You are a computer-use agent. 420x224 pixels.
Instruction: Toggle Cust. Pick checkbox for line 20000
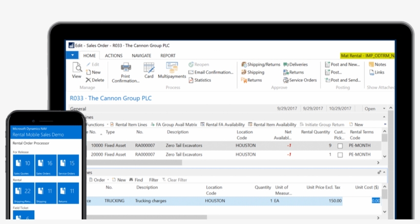(x=340, y=155)
